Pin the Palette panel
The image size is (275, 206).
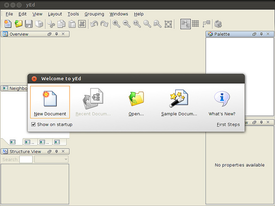click(x=261, y=34)
